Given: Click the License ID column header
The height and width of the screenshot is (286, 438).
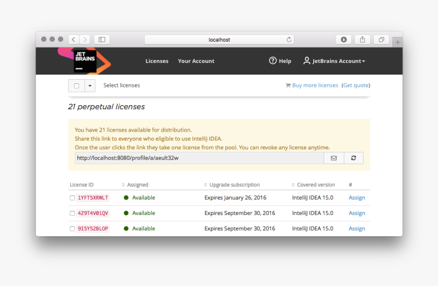Looking at the screenshot, I should (81, 185).
